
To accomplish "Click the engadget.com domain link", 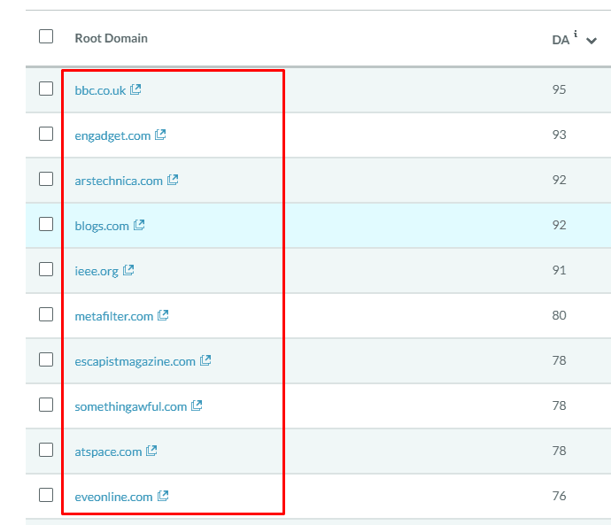I will (112, 135).
